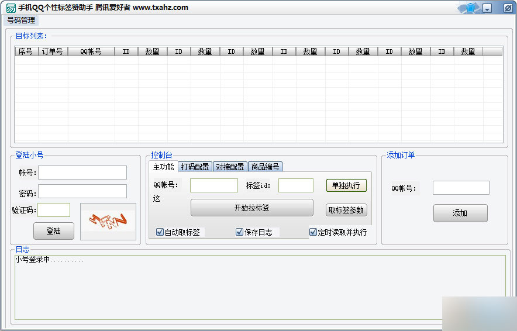Toggle the 自动取标签 checkbox

pyautogui.click(x=160, y=232)
